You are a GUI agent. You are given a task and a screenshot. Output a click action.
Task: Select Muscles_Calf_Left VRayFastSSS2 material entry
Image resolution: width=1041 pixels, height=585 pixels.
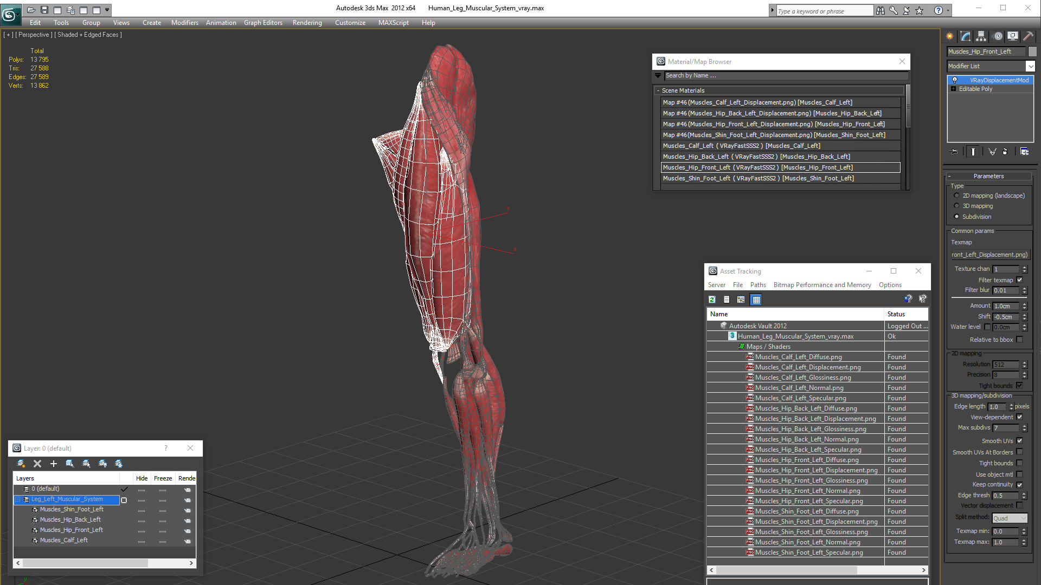[x=741, y=146]
